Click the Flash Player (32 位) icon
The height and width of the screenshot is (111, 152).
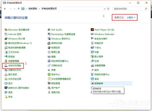coord(92,30)
